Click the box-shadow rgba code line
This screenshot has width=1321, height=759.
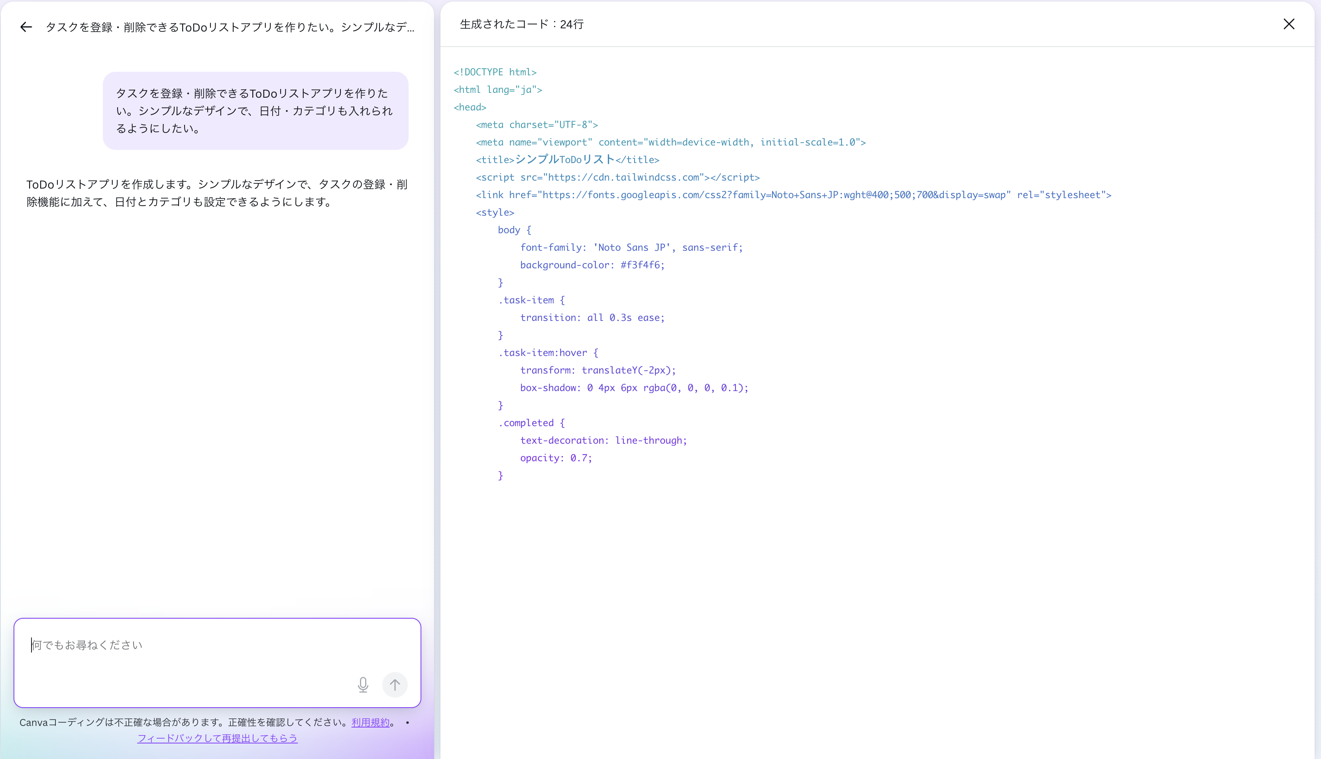tap(634, 388)
